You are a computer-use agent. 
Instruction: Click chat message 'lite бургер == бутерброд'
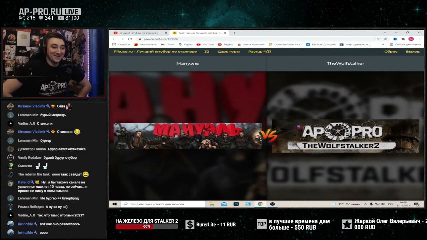click(59, 198)
